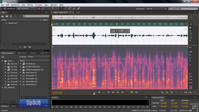
Task: Expand the Shortcuts tree node
Action: tap(2, 87)
